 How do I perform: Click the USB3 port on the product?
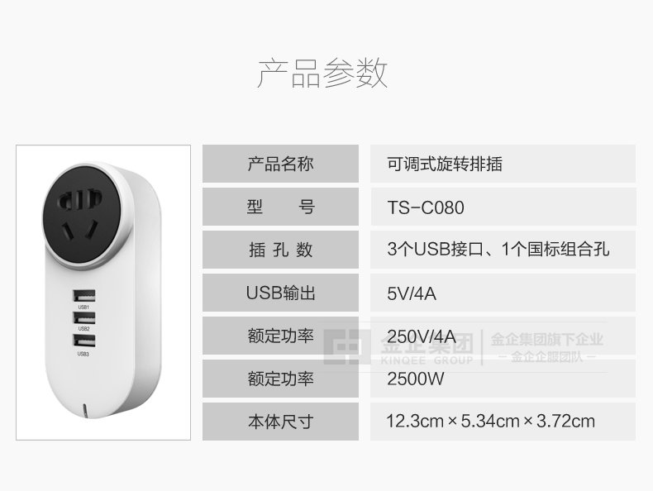(84, 341)
